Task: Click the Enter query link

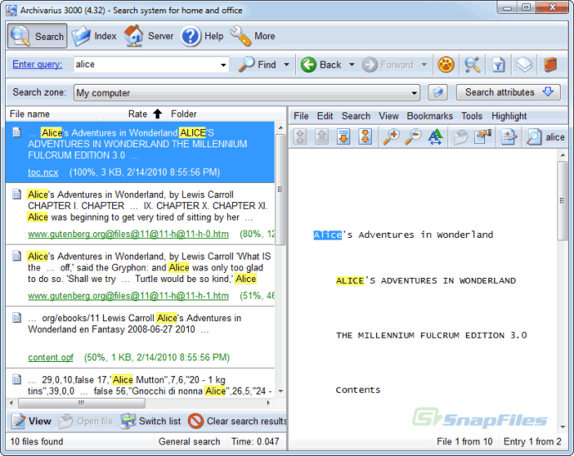Action: click(x=37, y=64)
